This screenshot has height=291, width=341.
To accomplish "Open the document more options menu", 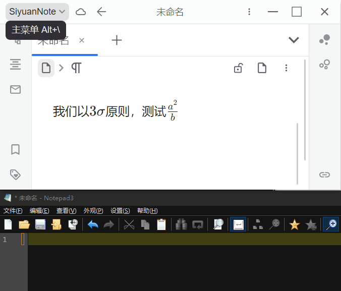I will [x=286, y=68].
